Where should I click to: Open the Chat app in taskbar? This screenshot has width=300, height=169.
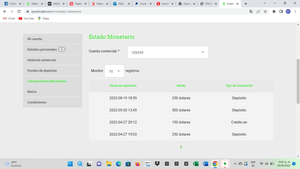point(99,164)
